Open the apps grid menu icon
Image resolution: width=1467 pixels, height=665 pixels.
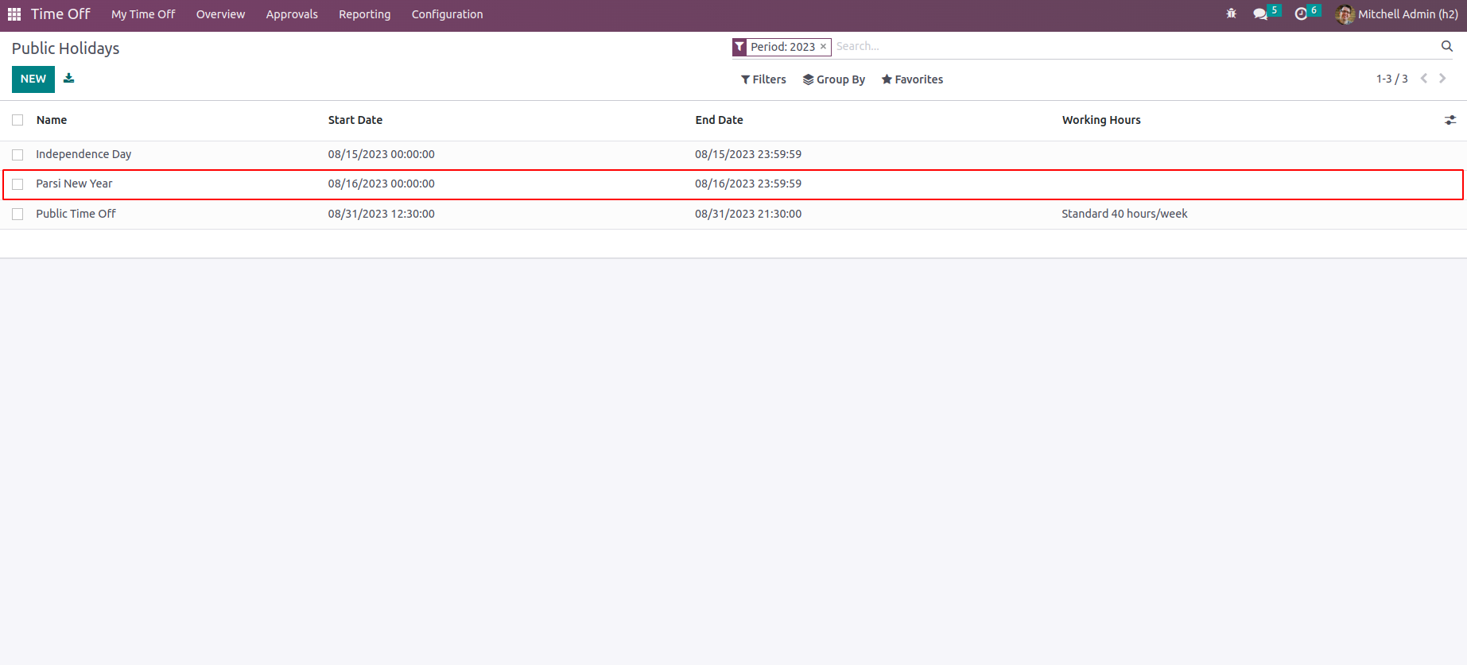pos(14,14)
